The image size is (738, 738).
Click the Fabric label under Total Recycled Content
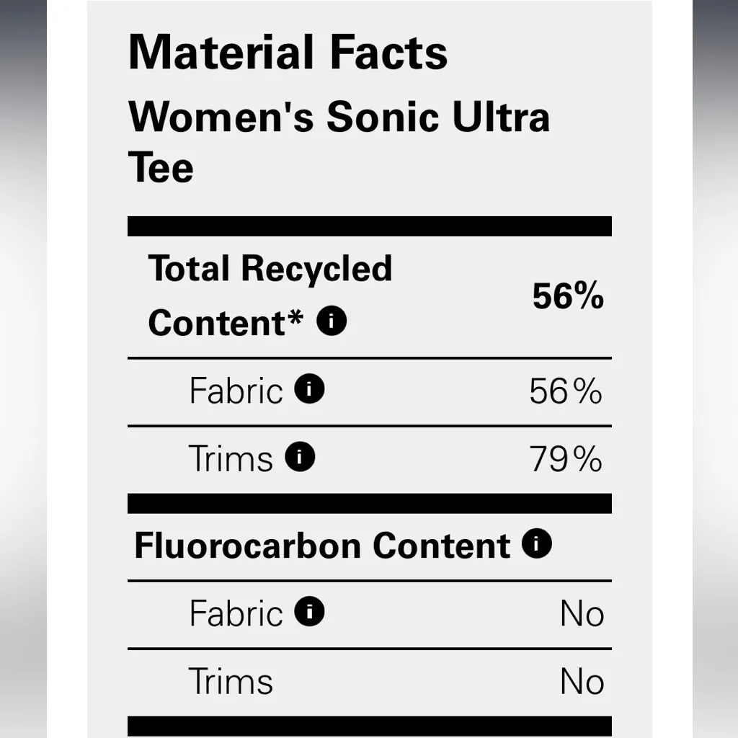236,391
